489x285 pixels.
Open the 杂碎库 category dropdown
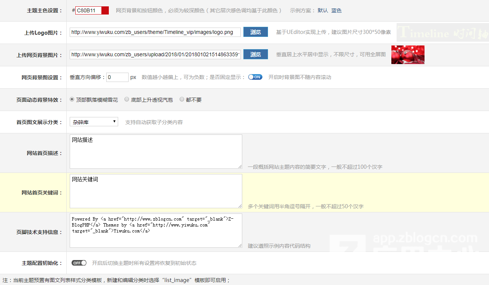coord(94,122)
